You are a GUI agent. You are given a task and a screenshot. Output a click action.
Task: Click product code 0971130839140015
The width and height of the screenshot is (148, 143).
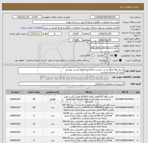[x=125, y=116]
